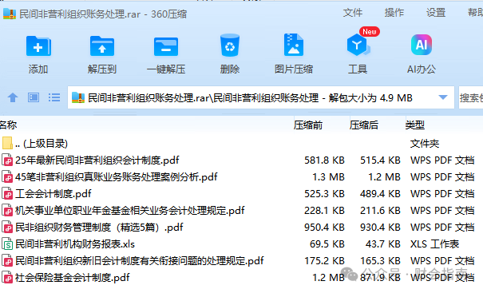Click the 69.5 KB size value
The image size is (483, 293).
327,244
